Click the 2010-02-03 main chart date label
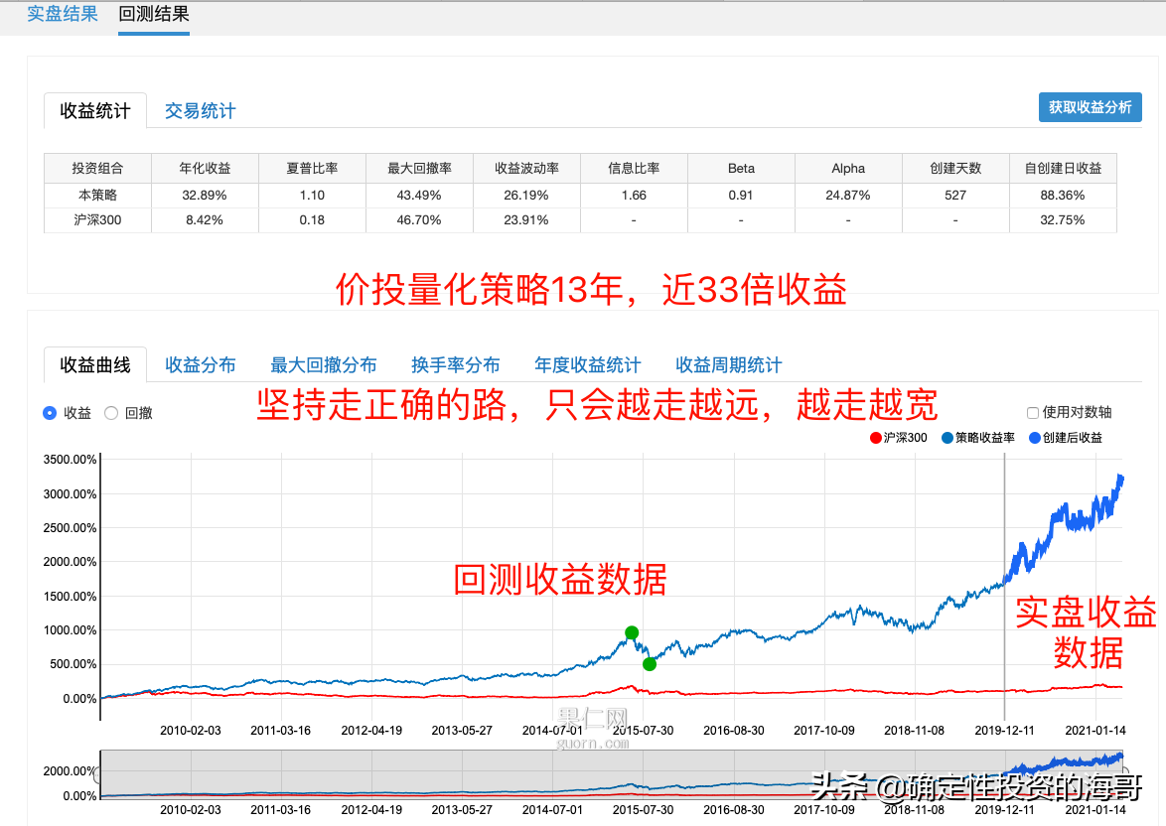The image size is (1166, 826). 191,730
